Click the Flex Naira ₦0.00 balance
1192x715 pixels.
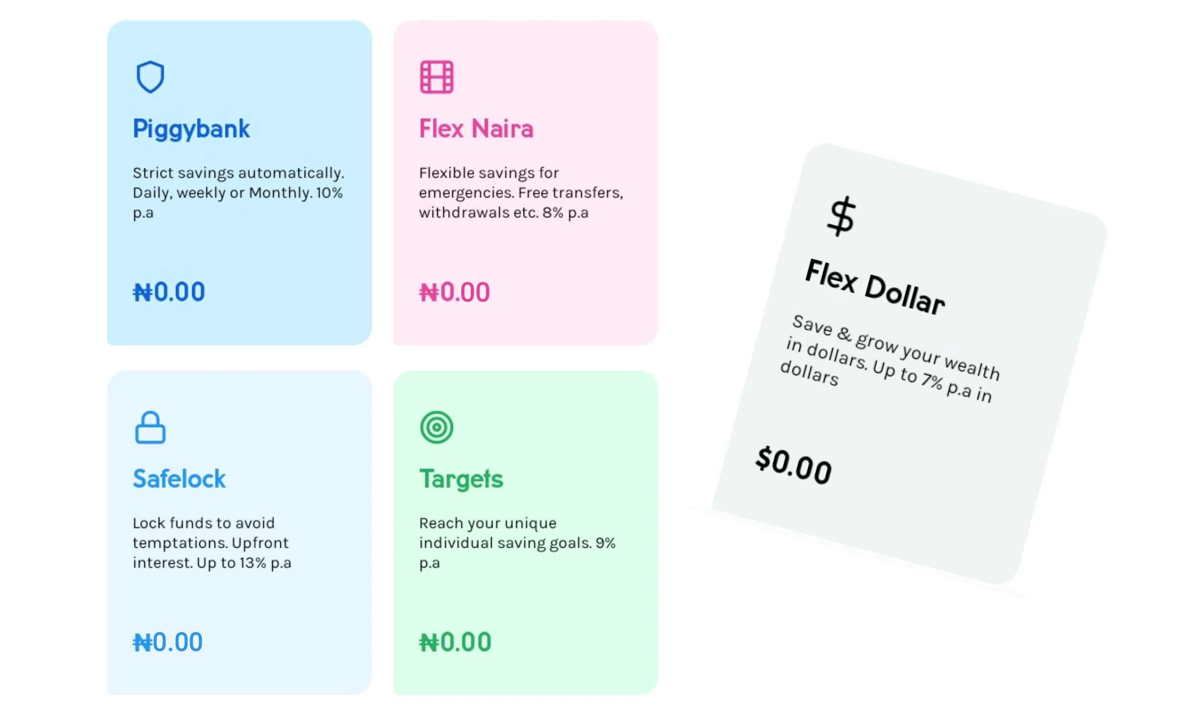[454, 292]
